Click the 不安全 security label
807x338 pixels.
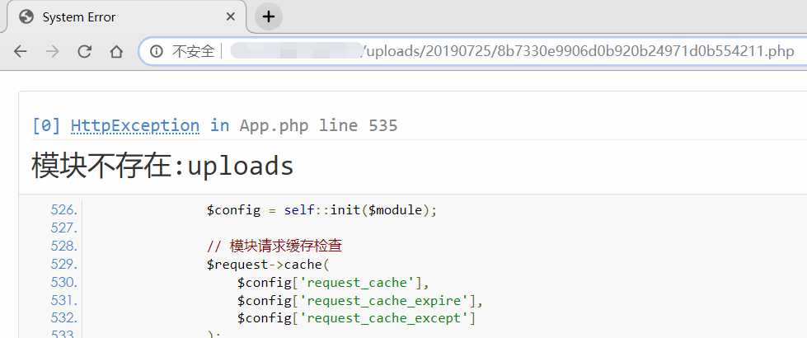193,51
